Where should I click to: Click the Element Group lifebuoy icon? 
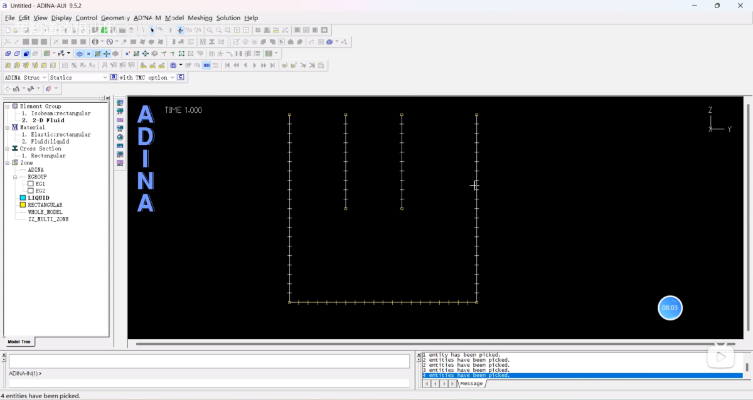[14, 106]
